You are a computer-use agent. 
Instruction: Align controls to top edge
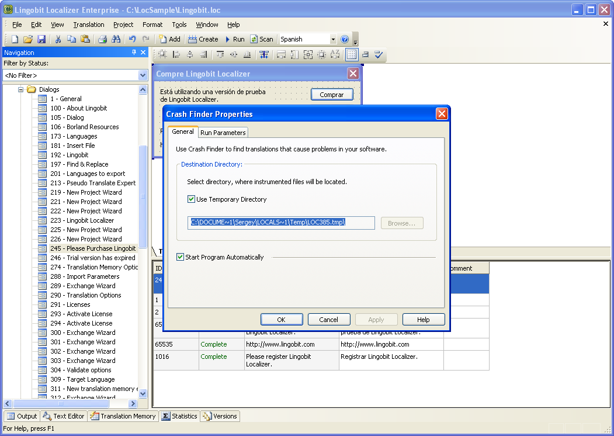pos(220,54)
